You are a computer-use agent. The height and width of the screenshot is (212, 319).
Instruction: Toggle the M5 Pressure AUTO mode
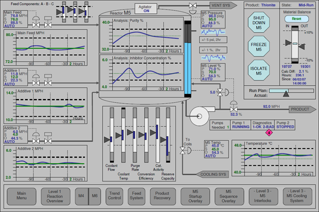[207, 26]
